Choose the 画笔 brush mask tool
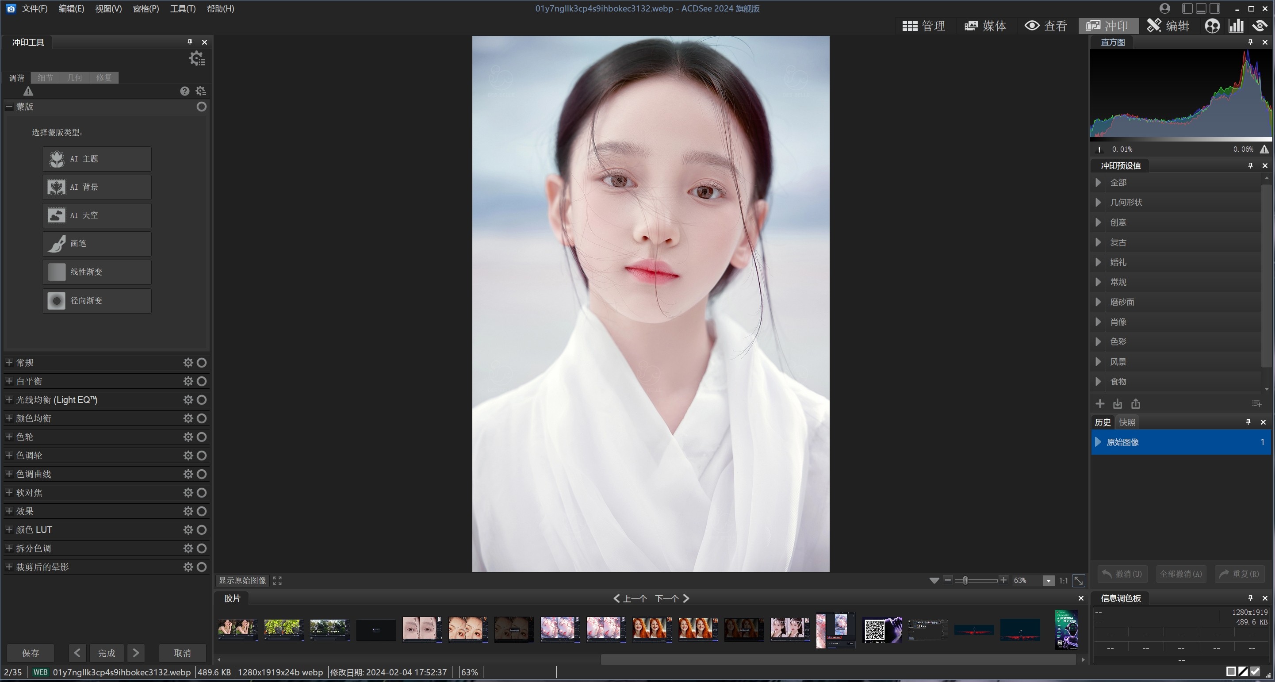This screenshot has height=682, width=1275. [x=96, y=244]
